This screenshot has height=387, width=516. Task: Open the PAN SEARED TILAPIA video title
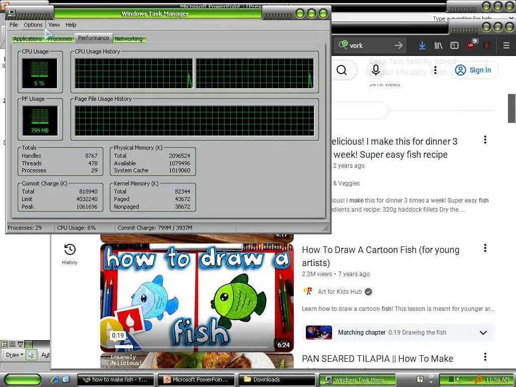click(377, 359)
